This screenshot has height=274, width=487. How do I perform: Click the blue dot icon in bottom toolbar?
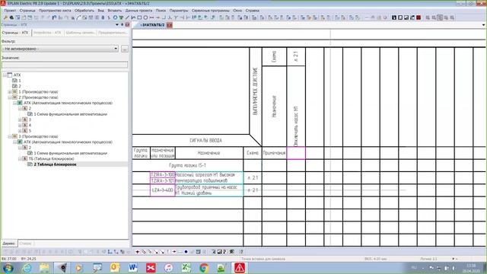pyautogui.click(x=186, y=252)
